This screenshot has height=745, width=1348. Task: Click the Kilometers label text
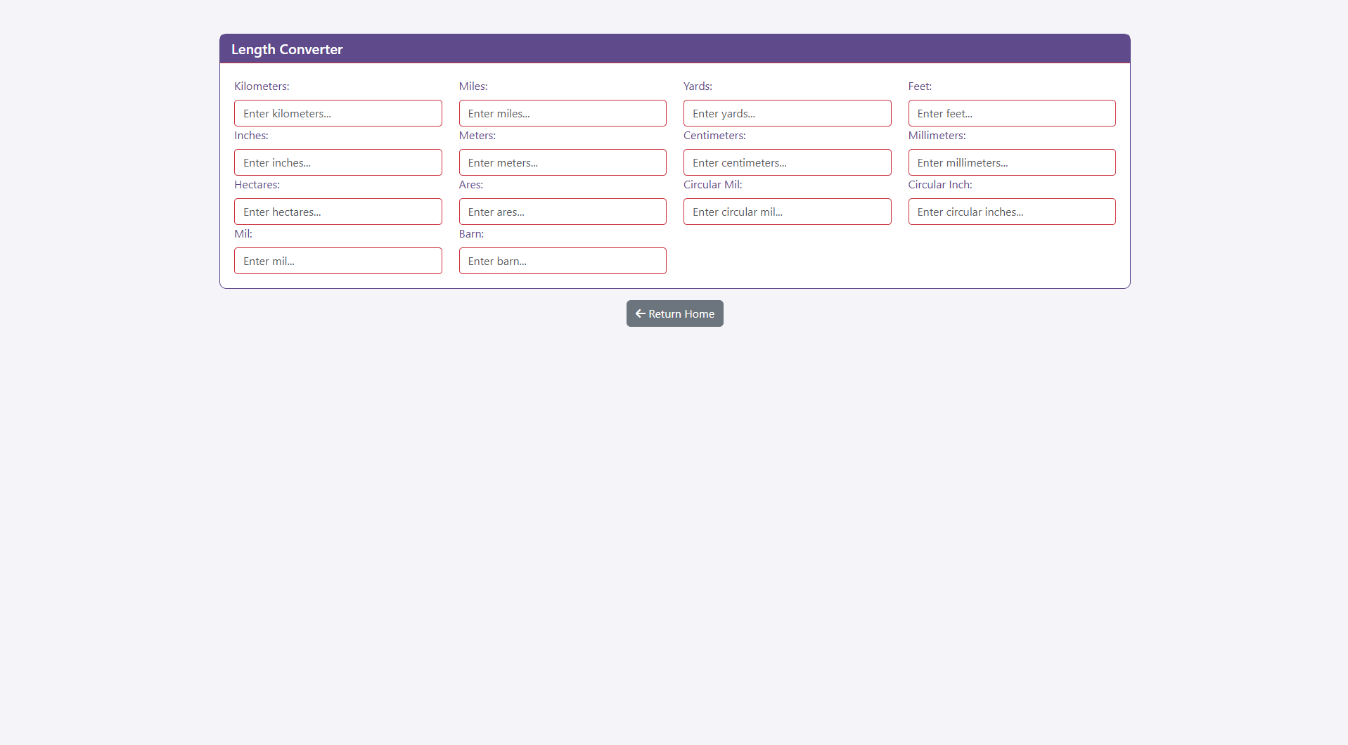[262, 86]
